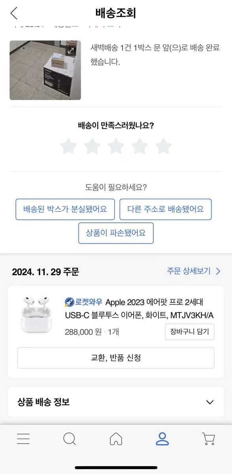Viewport: 232px width, 474px height.
Task: Tap the back arrow in the header
Action: 14,13
